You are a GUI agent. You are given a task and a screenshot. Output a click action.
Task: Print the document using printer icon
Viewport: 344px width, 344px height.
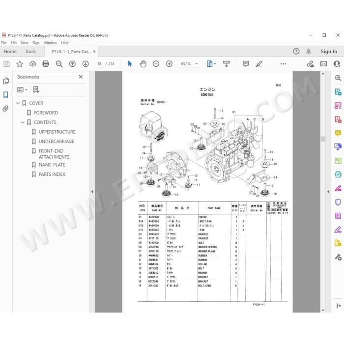pyautogui.click(x=46, y=64)
